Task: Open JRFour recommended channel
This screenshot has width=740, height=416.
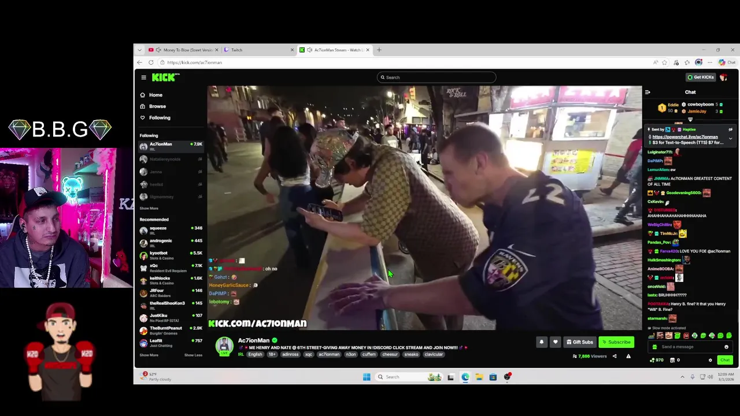Action: point(171,293)
